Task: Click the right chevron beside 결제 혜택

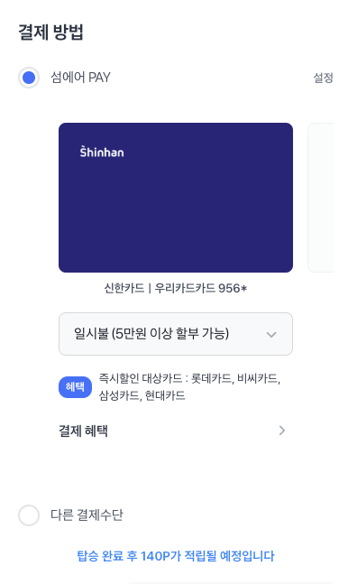Action: pyautogui.click(x=282, y=431)
